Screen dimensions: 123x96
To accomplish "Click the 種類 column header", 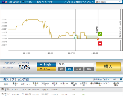I will coord(6,84).
